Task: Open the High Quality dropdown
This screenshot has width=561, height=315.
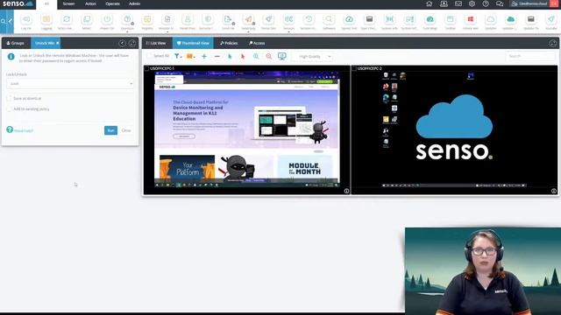Action: pos(313,56)
